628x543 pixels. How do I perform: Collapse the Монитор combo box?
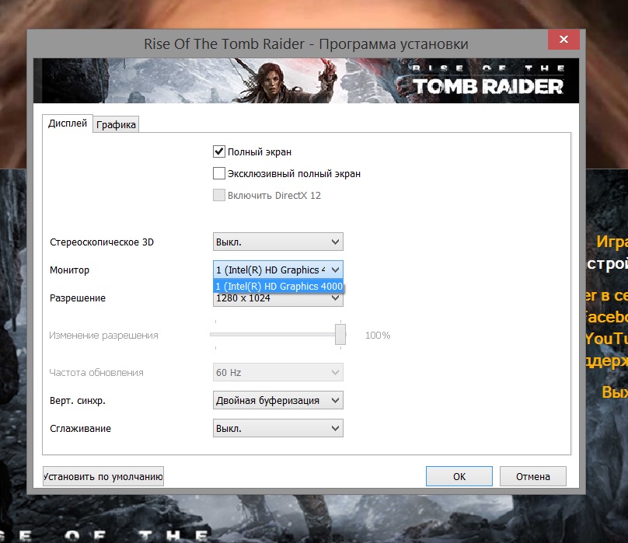click(x=278, y=270)
